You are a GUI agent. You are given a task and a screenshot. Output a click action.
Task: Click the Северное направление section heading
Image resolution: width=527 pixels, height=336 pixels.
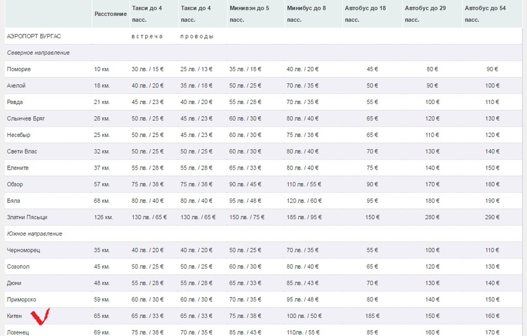point(38,53)
